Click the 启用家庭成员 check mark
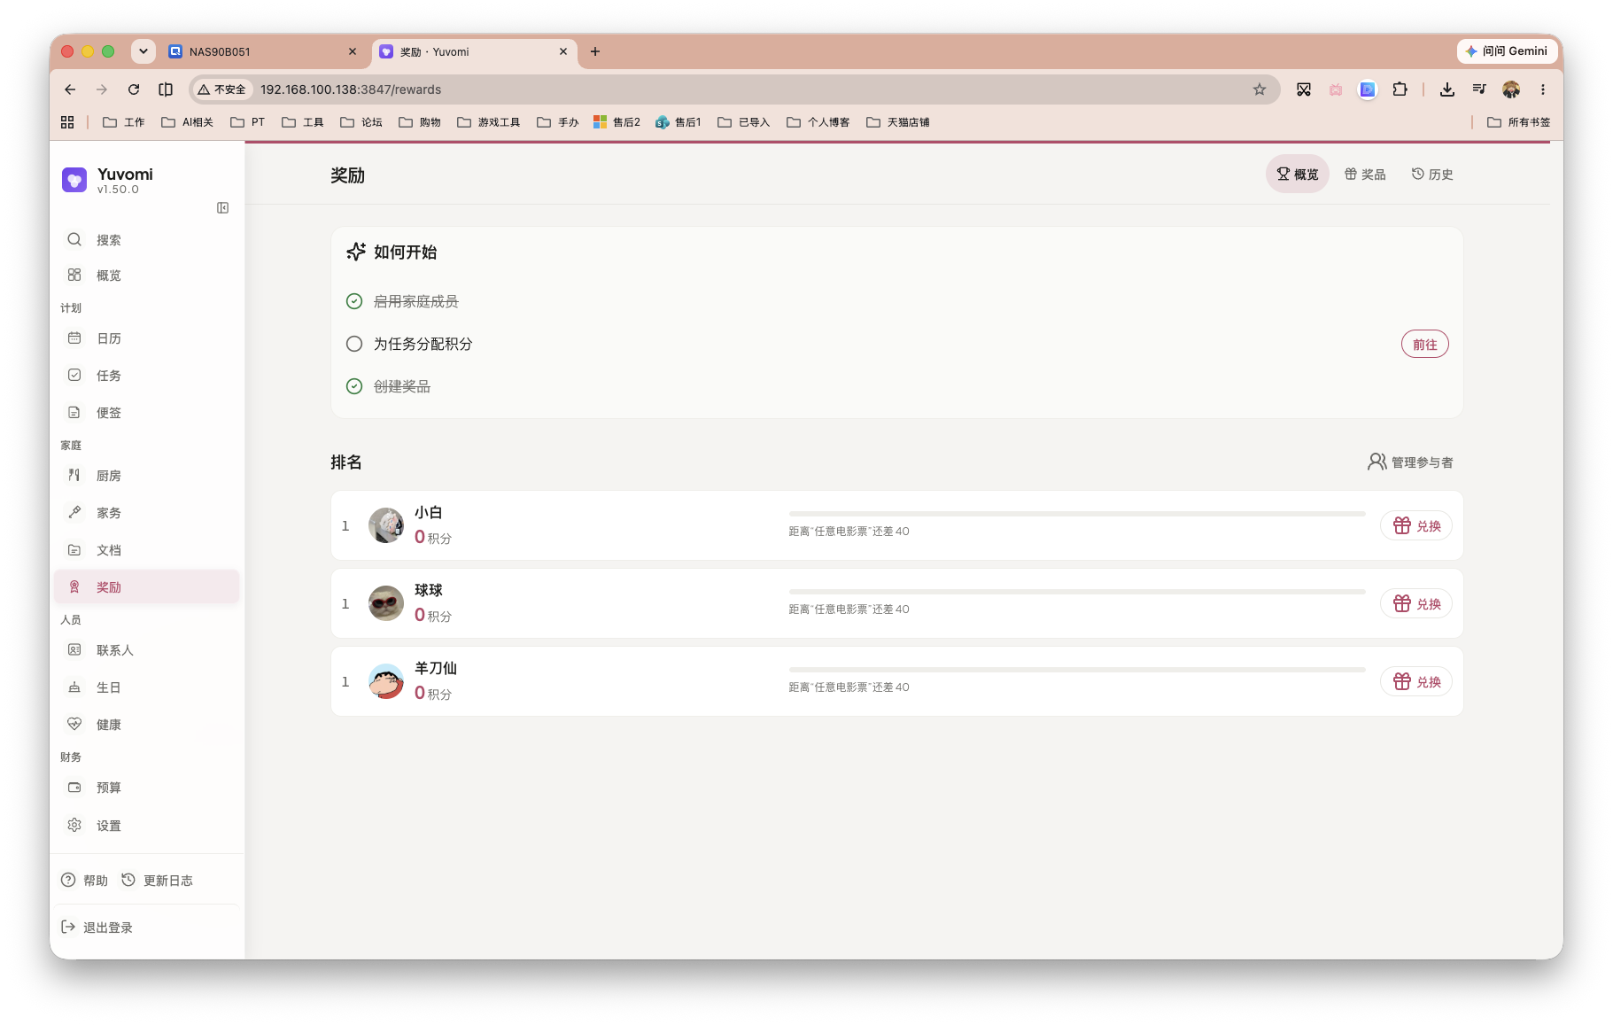1613x1025 pixels. [x=354, y=301]
